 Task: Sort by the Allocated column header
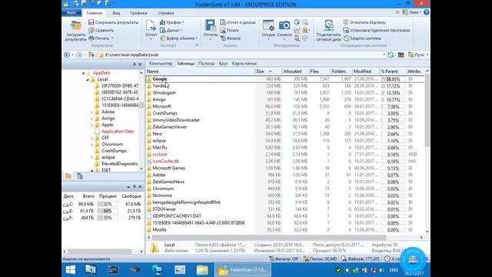pyautogui.click(x=295, y=72)
